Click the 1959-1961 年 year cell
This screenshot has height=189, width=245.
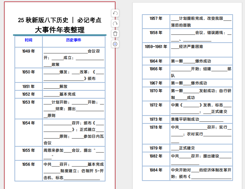[x=156, y=47]
